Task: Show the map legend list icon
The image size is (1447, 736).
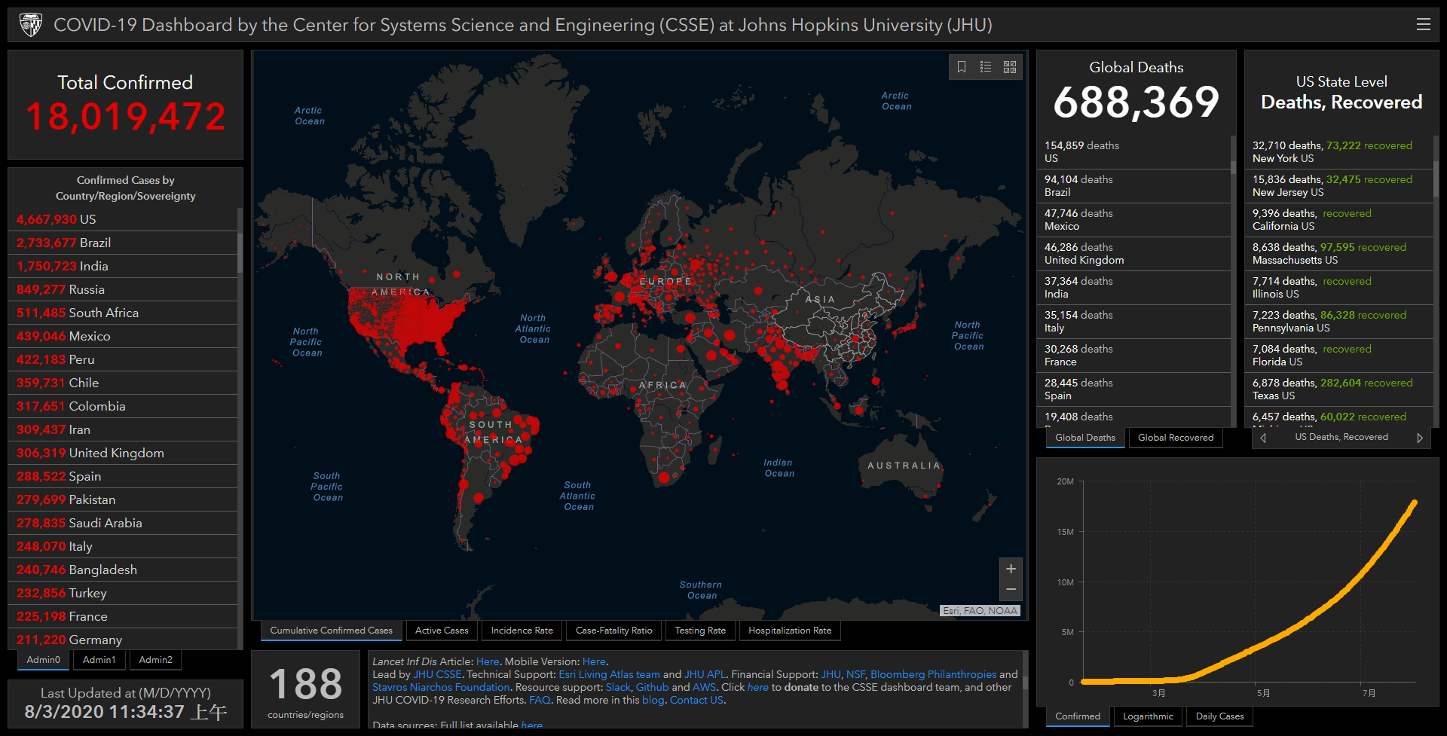Action: tap(986, 67)
